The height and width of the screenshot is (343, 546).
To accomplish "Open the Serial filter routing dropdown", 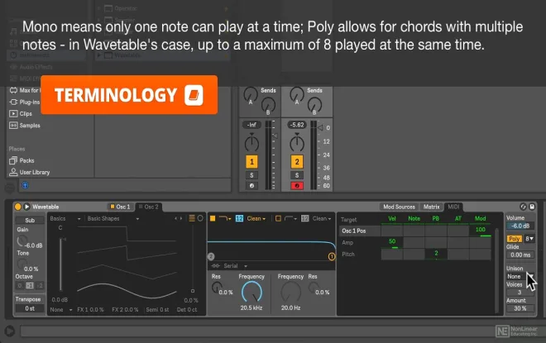I will click(x=235, y=266).
